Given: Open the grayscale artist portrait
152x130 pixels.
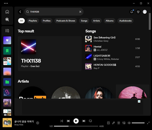Looking at the screenshot, I should (x=66, y=92).
